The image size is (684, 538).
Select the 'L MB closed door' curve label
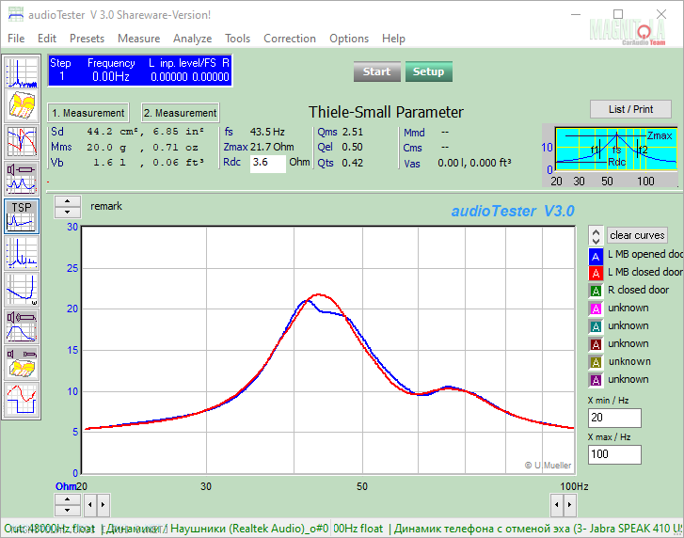(x=644, y=272)
